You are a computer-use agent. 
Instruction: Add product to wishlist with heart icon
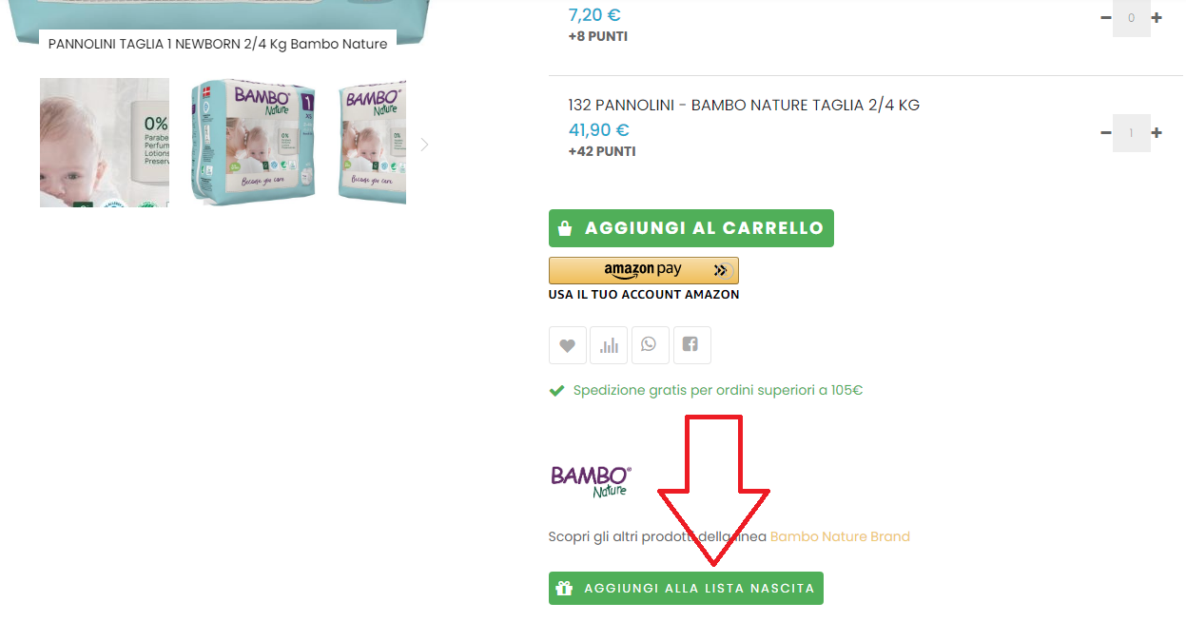(568, 345)
